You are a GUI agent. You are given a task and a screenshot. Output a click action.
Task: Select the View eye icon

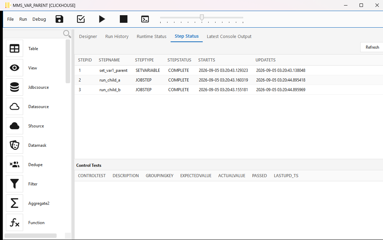click(15, 68)
